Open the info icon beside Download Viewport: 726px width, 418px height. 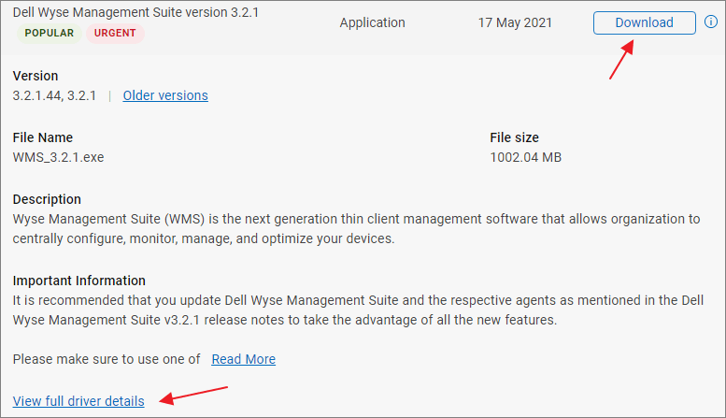[x=712, y=22]
